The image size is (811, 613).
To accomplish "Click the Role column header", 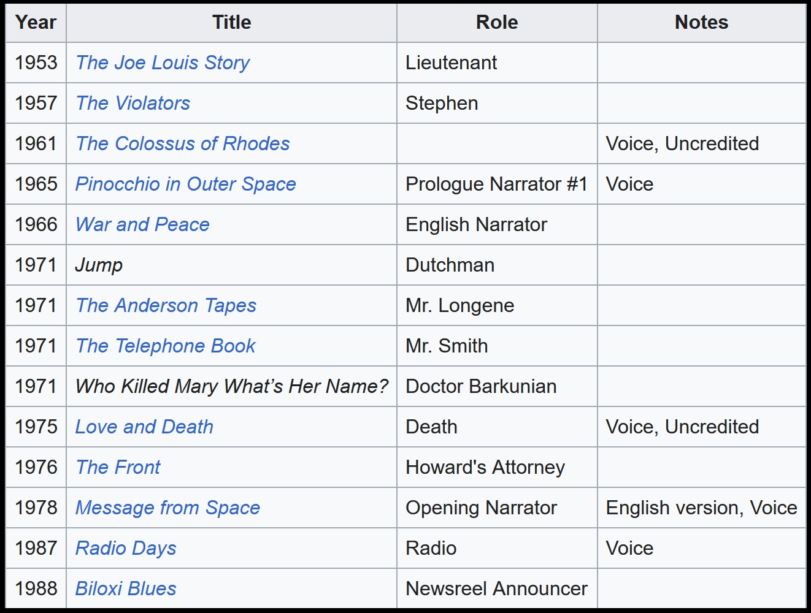I will tap(496, 23).
